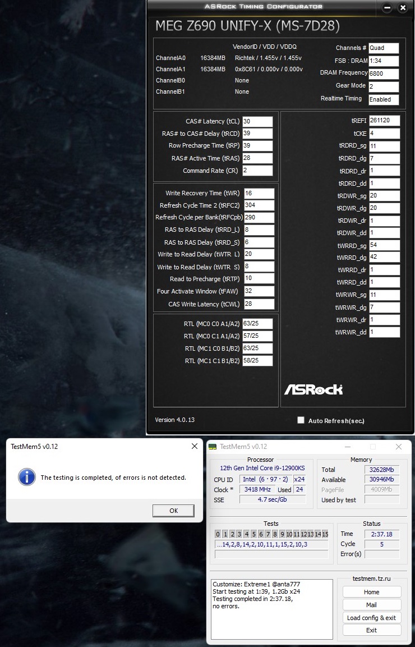Click CAS Write Latency (tCWL) field

coord(259,304)
